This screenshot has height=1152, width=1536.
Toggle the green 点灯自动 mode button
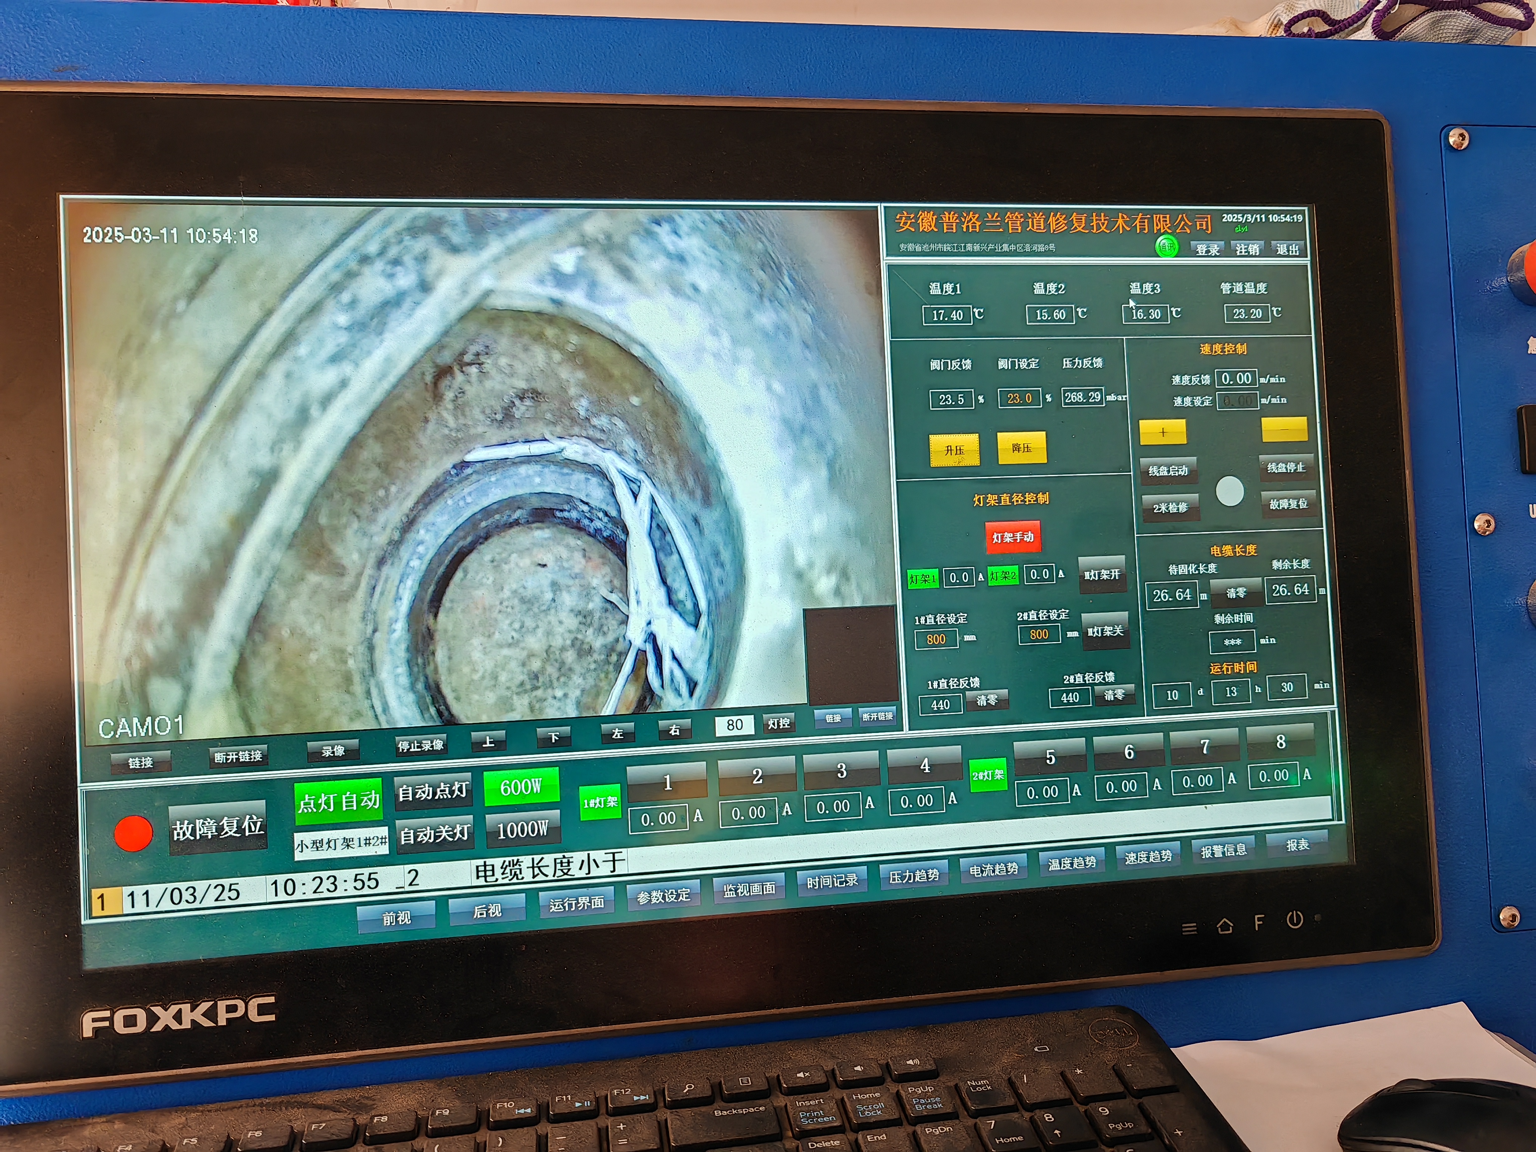[x=339, y=802]
